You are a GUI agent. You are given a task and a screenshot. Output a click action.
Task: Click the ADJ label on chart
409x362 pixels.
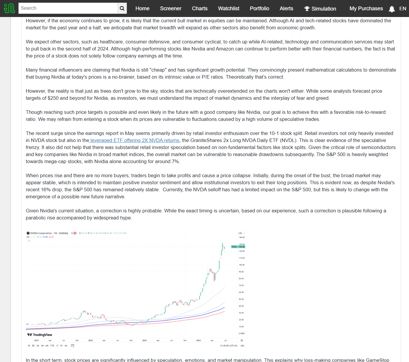click(x=242, y=346)
